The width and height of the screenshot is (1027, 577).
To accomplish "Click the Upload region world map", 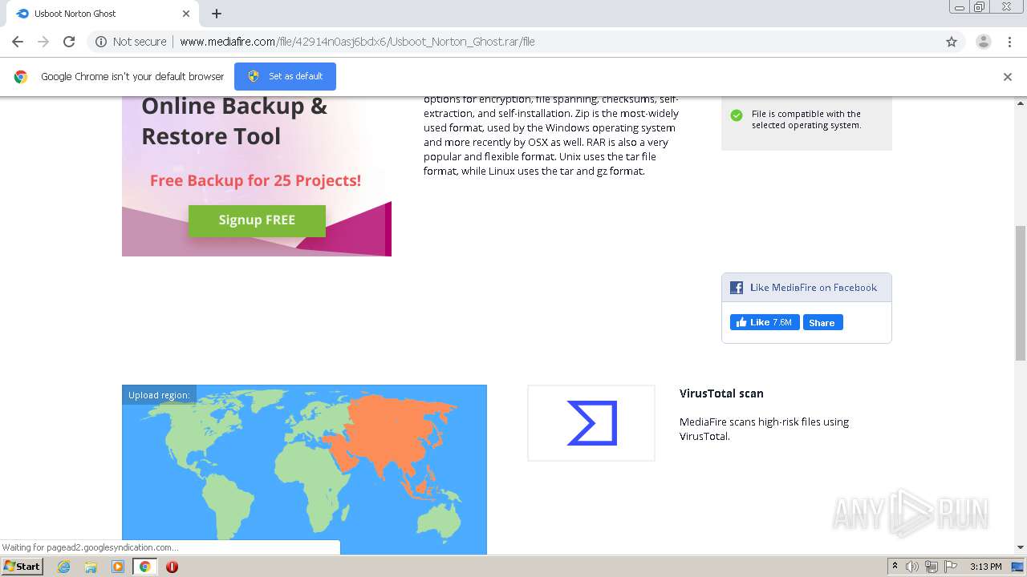I will point(304,470).
